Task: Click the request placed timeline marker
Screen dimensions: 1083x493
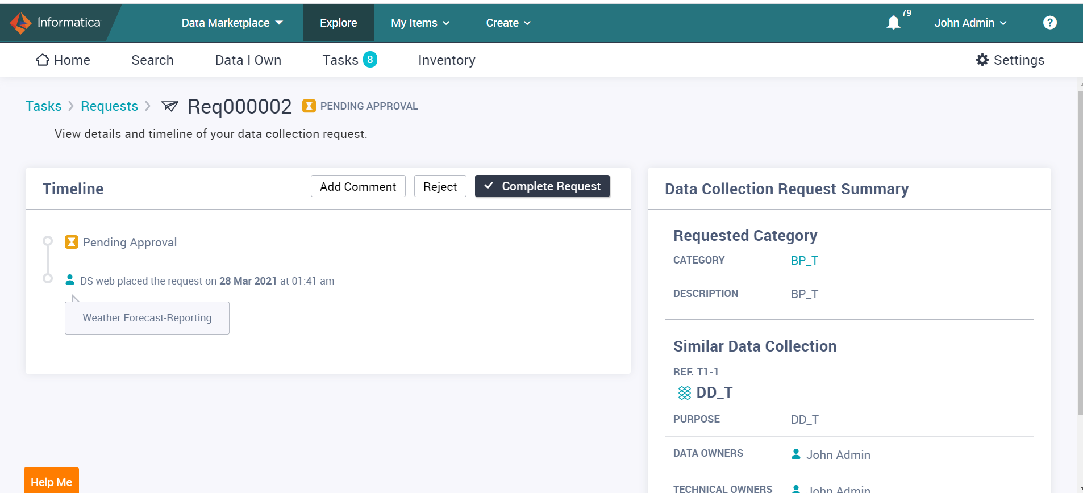Action: [48, 278]
